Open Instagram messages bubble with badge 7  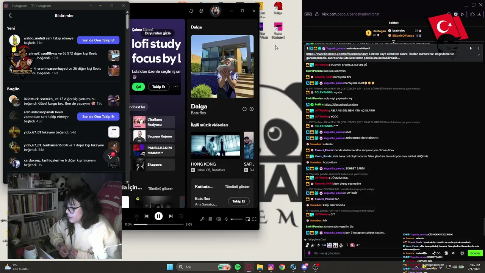pyautogui.click(x=110, y=156)
